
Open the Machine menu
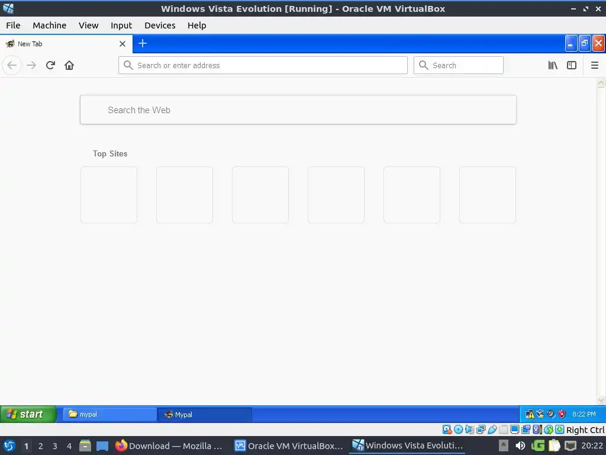coord(50,25)
